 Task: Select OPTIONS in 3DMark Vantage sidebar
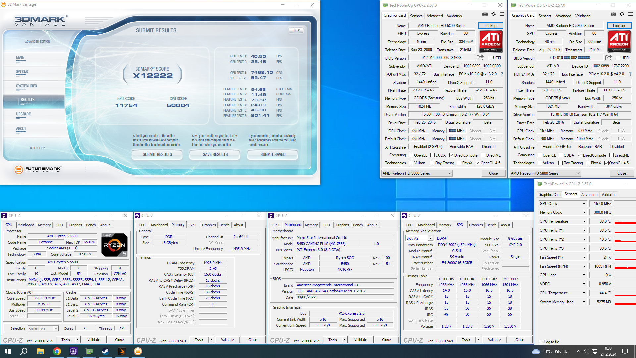(x=22, y=72)
